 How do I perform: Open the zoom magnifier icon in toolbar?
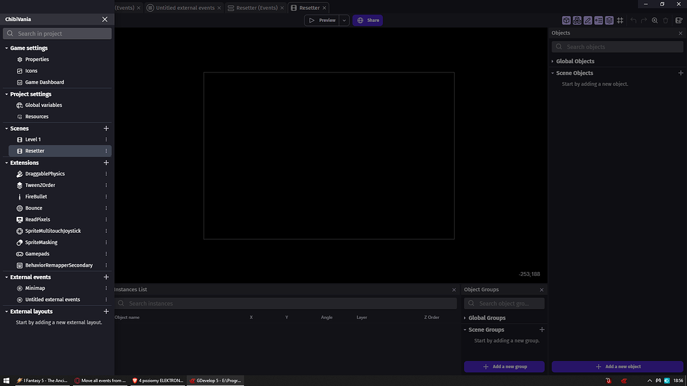tap(654, 20)
